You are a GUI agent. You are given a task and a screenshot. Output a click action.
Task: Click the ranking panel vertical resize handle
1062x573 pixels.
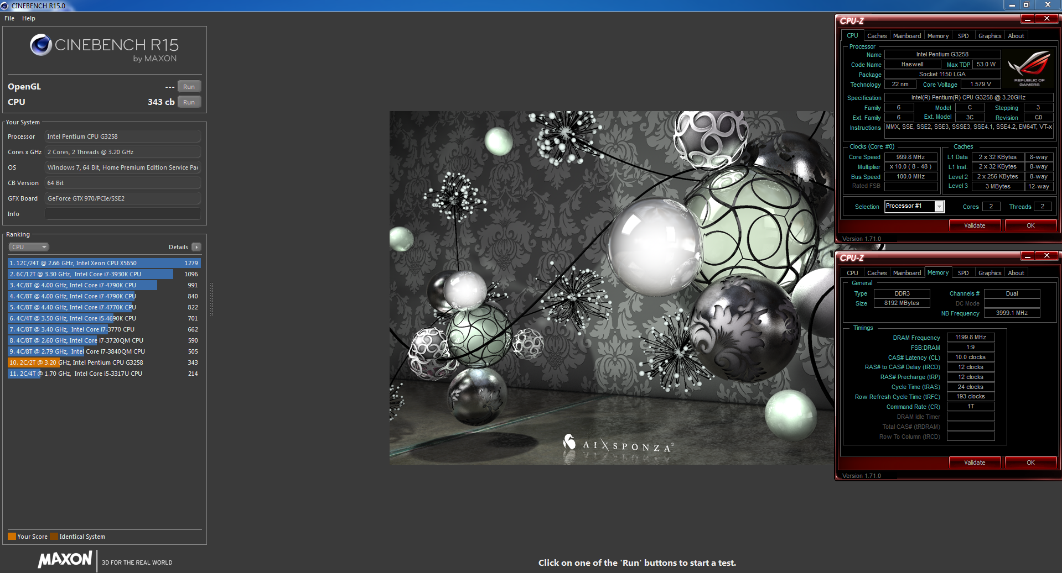211,298
